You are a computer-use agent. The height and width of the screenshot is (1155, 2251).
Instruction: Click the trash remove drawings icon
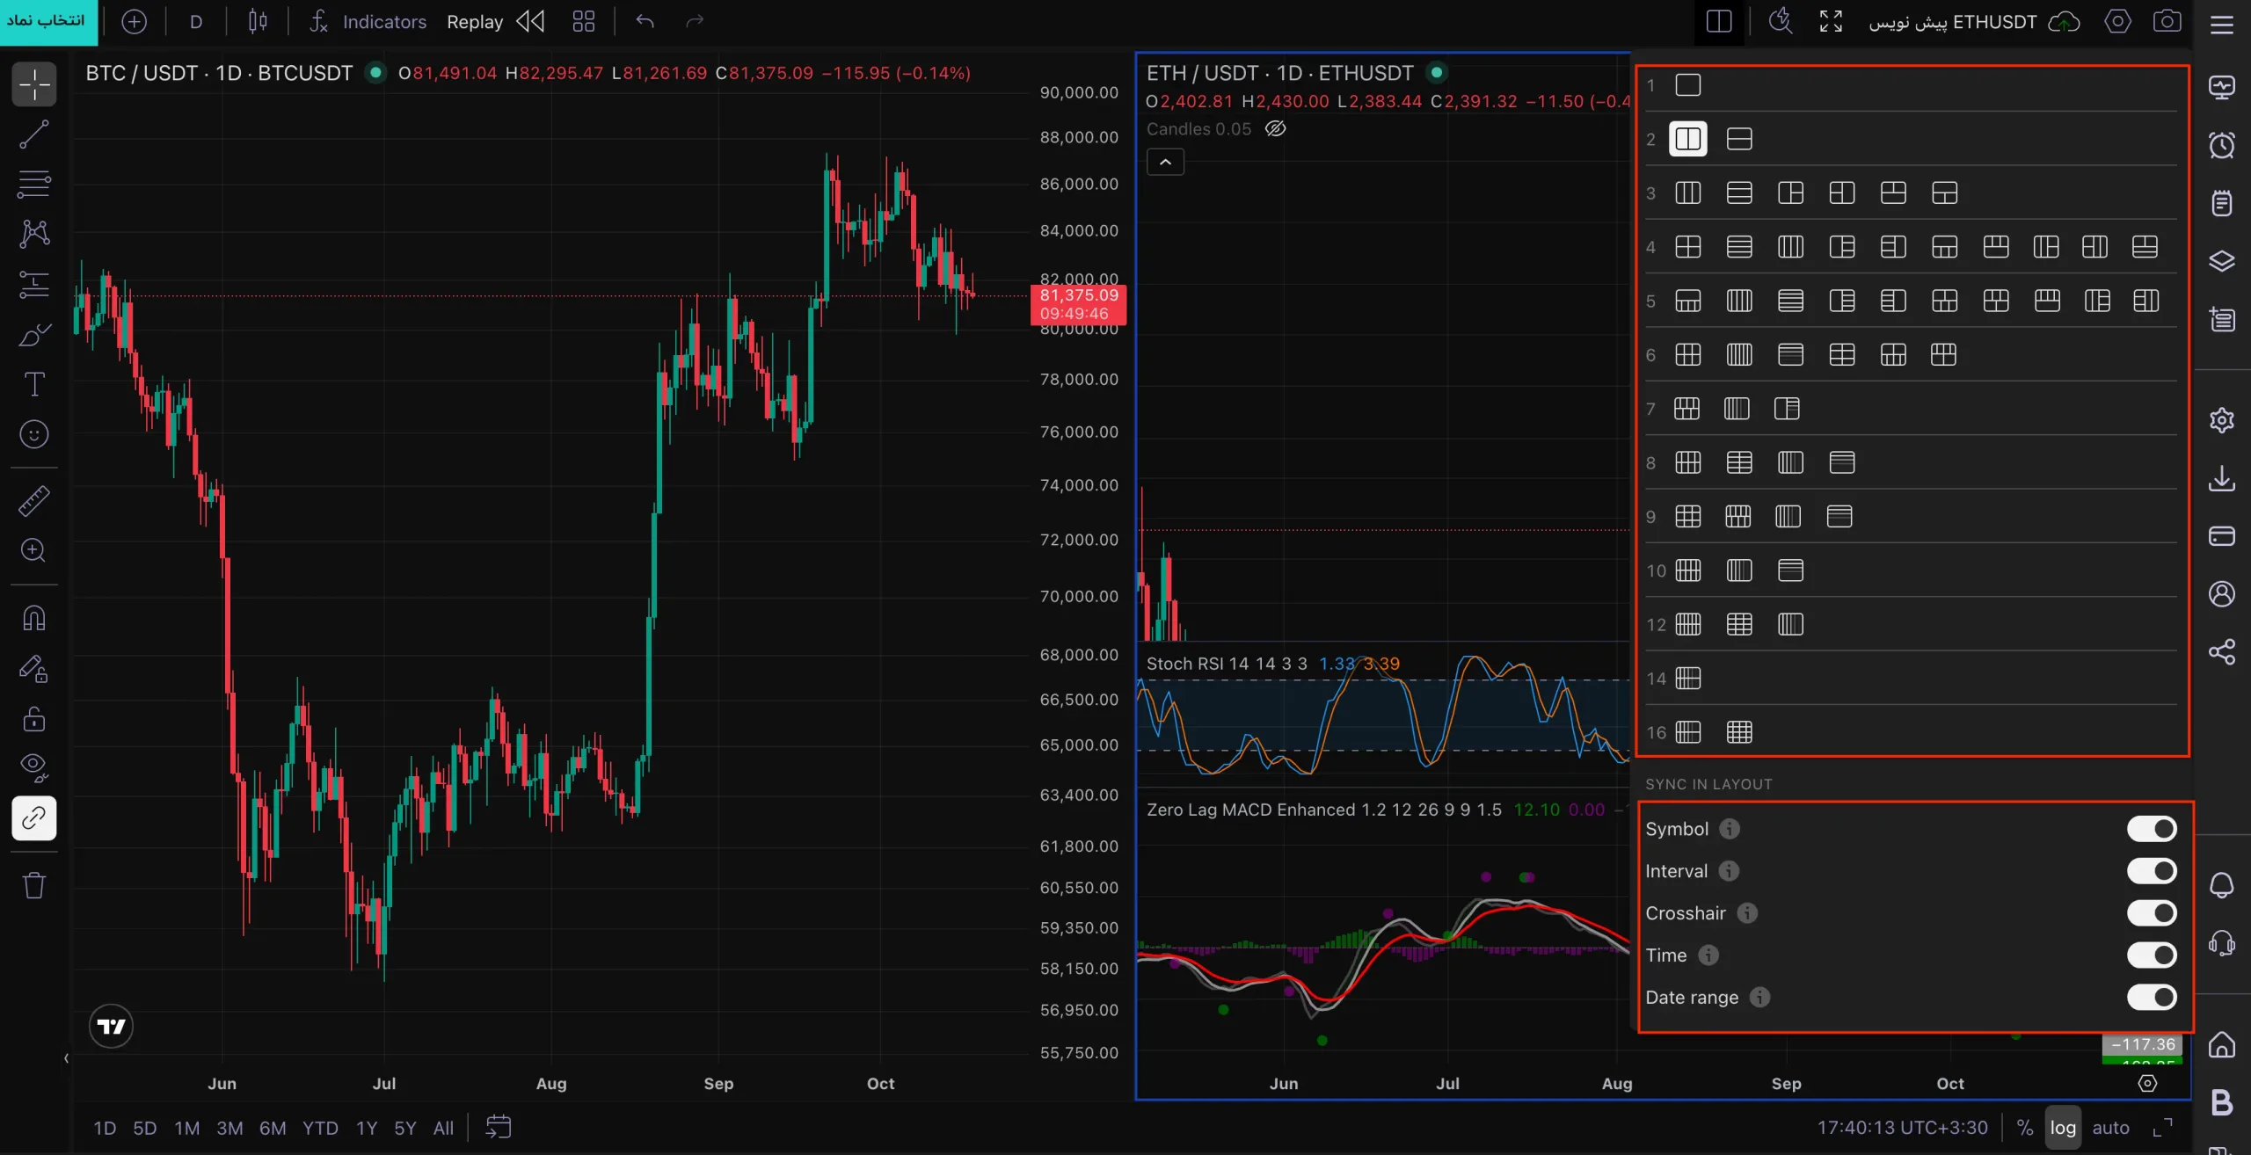34,885
